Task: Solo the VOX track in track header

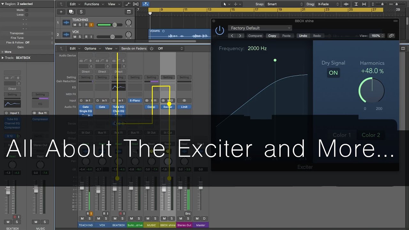Action: tap(80, 37)
